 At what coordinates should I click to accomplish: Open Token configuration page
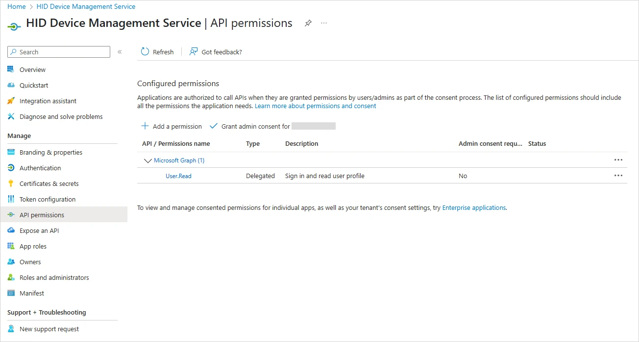(48, 199)
